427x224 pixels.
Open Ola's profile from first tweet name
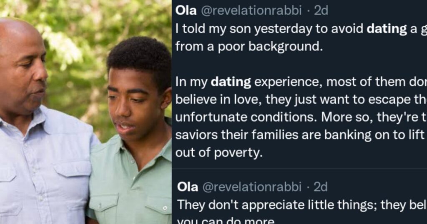click(186, 10)
